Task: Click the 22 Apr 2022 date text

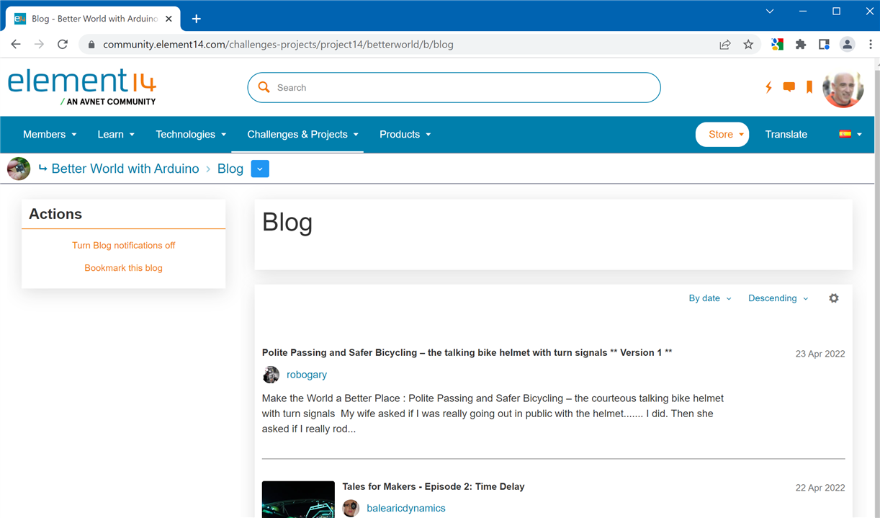Action: click(x=820, y=488)
